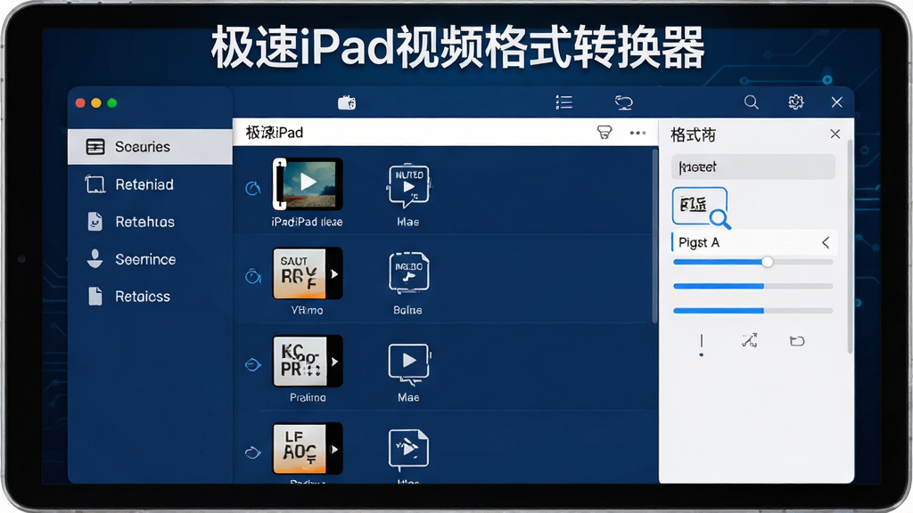Close the 格式 side panel
The width and height of the screenshot is (913, 513).
coord(835,134)
